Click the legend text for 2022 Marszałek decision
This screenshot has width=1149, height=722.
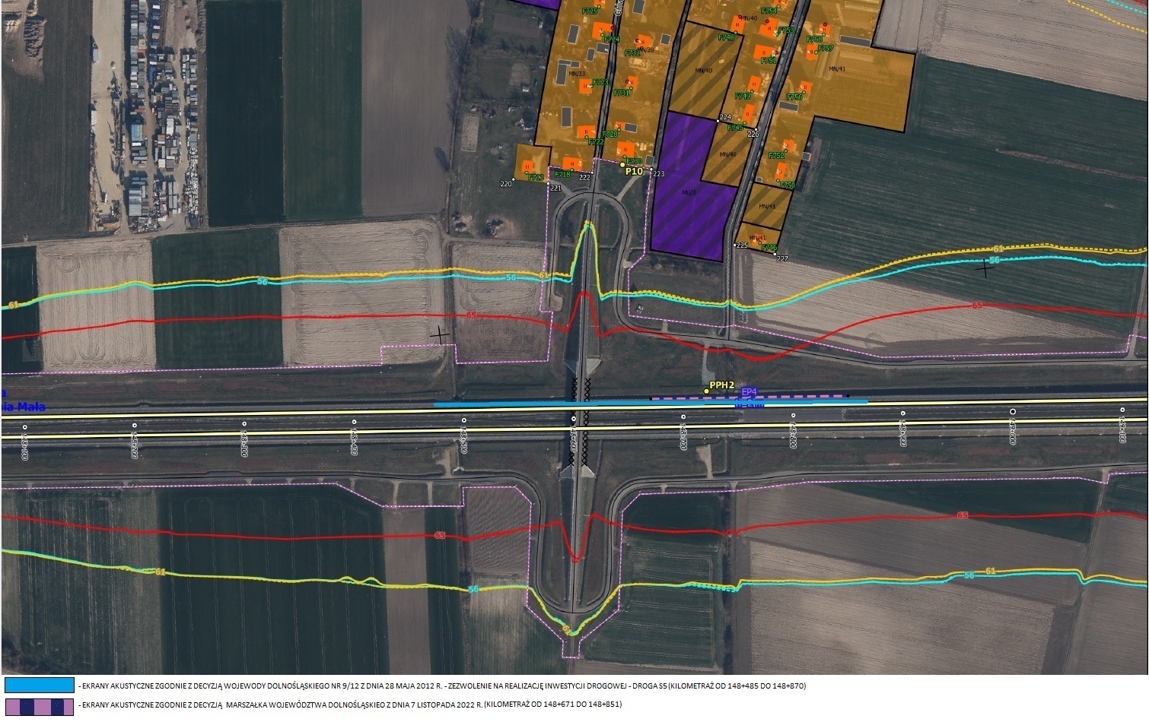click(x=350, y=705)
